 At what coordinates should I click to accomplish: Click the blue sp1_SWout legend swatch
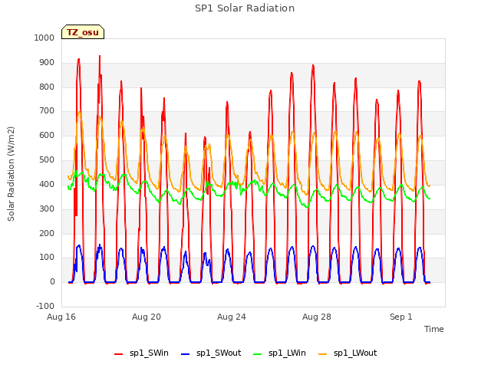click(186, 354)
